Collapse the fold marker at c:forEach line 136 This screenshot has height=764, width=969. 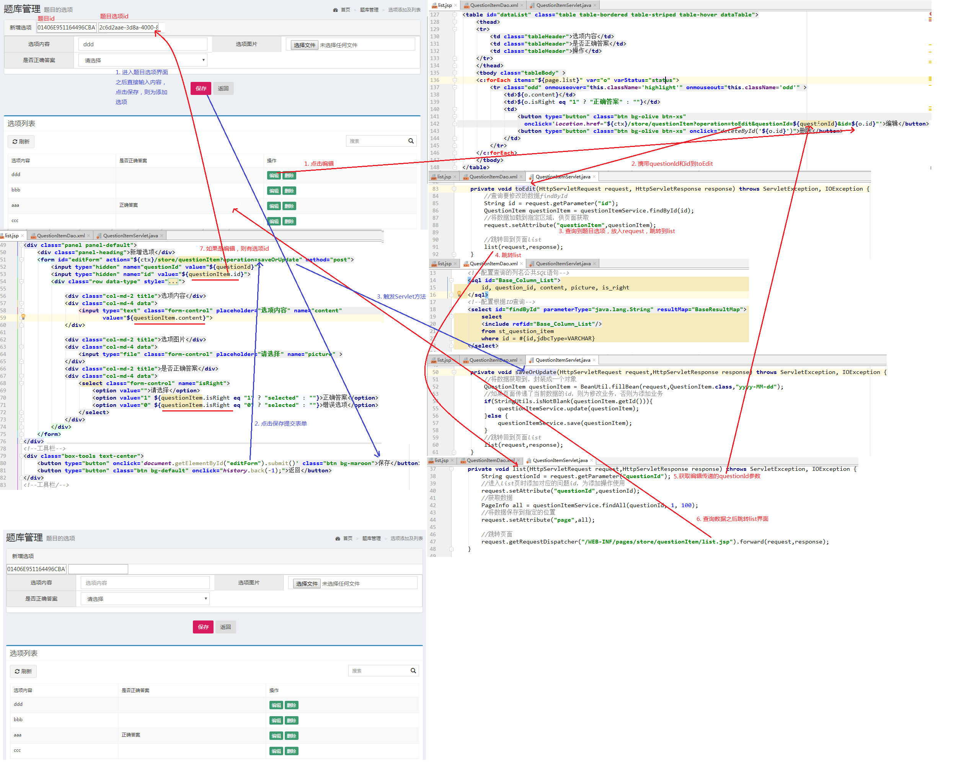[x=454, y=80]
